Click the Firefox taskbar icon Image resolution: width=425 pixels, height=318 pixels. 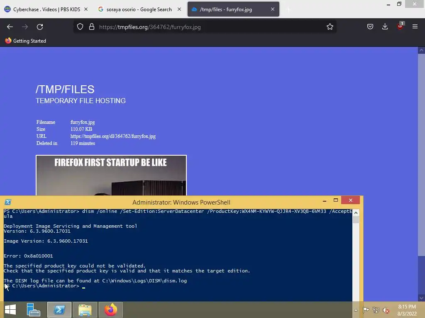110,310
